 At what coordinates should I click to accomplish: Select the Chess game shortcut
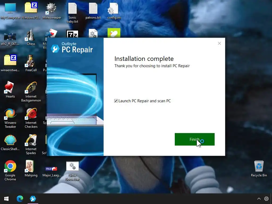coord(31,37)
